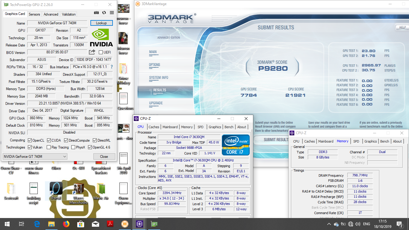Click the Intel Core i7 logo in CPU-Z
The image size is (409, 230).
pyautogui.click(x=236, y=145)
